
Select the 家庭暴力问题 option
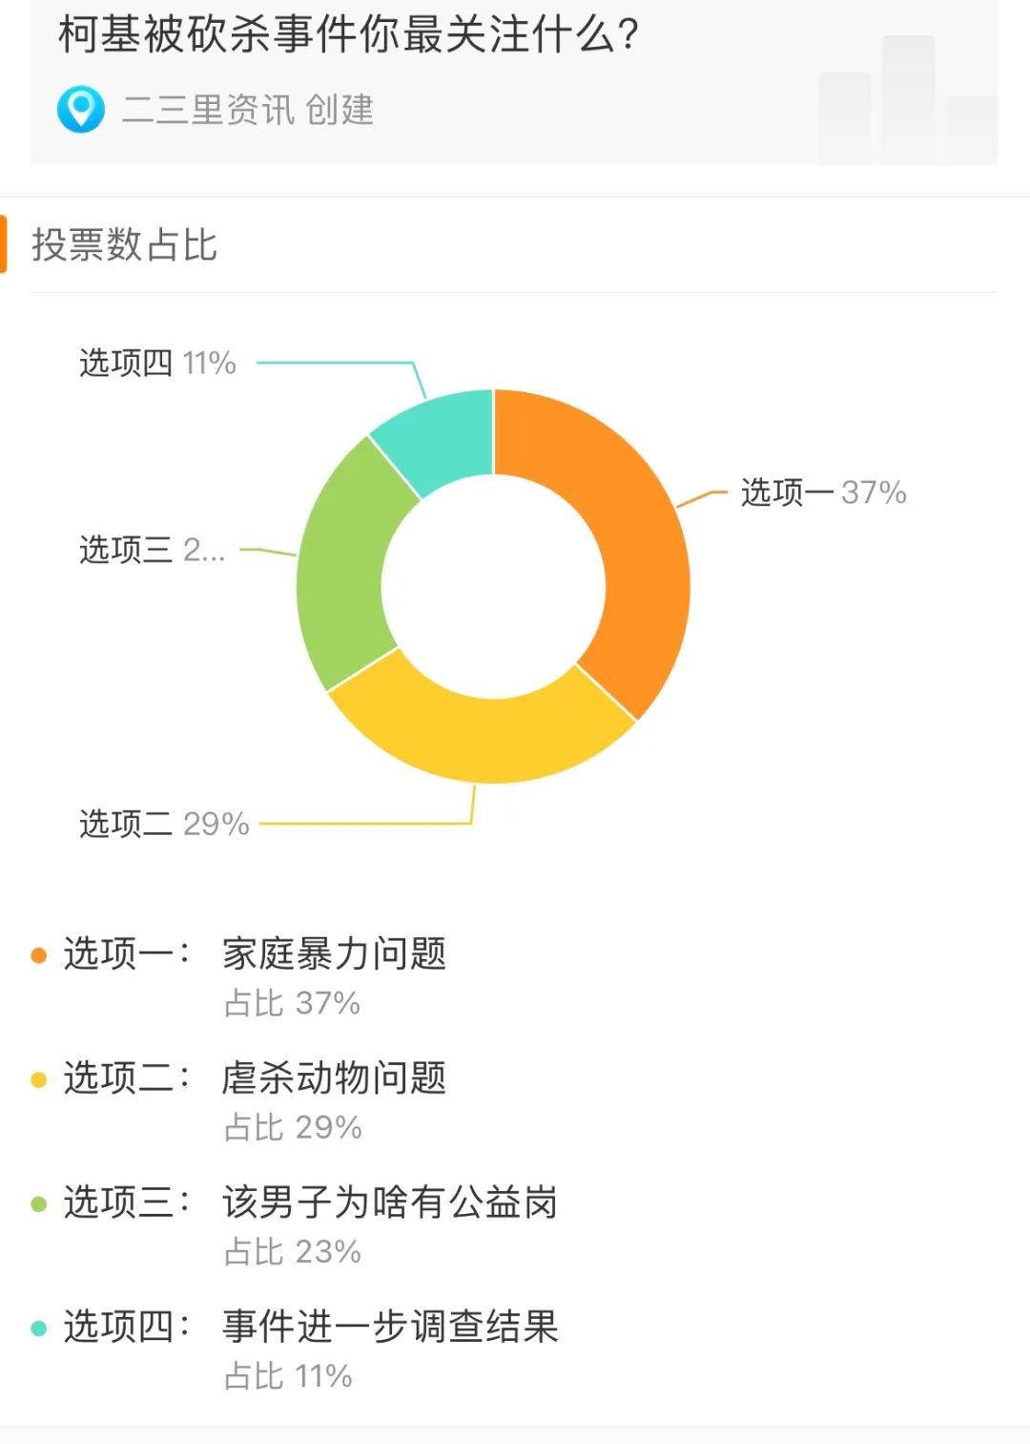(x=334, y=953)
